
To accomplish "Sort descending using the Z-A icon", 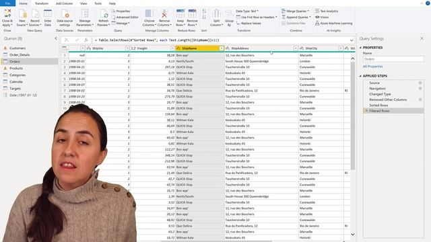I will 204,17.
